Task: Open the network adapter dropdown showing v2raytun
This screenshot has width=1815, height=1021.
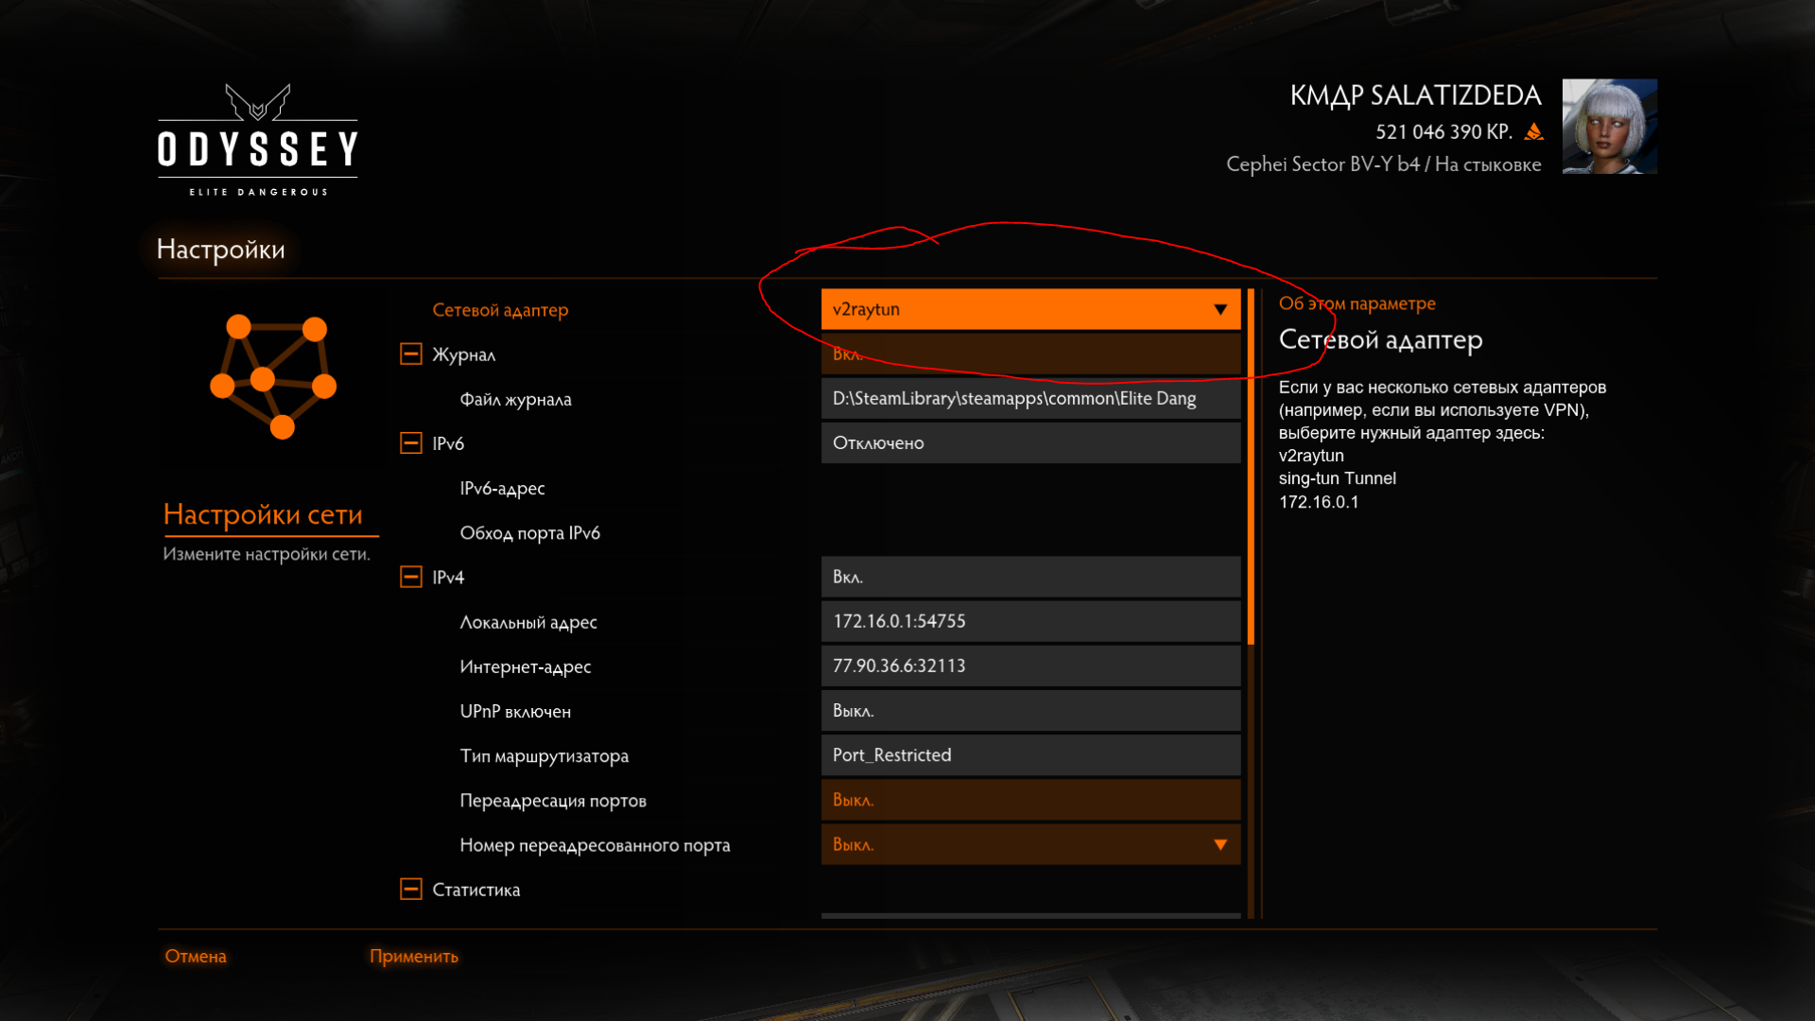Action: [x=1030, y=309]
